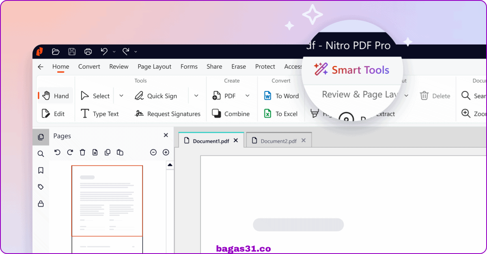Viewport: 487px width, 254px height.
Task: Select the Hand tool
Action: tap(56, 96)
